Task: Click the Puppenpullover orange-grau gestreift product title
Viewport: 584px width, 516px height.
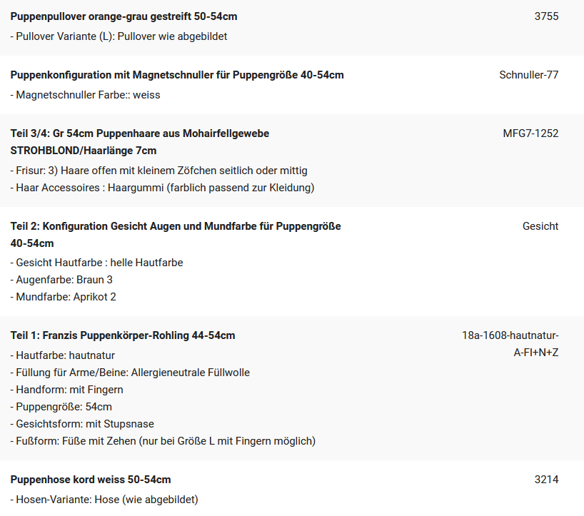Action: click(124, 16)
